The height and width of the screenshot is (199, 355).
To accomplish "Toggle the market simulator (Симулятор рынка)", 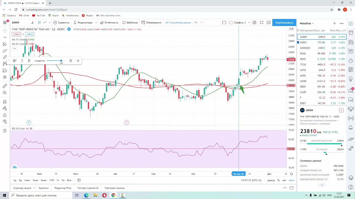I will 178,23.
